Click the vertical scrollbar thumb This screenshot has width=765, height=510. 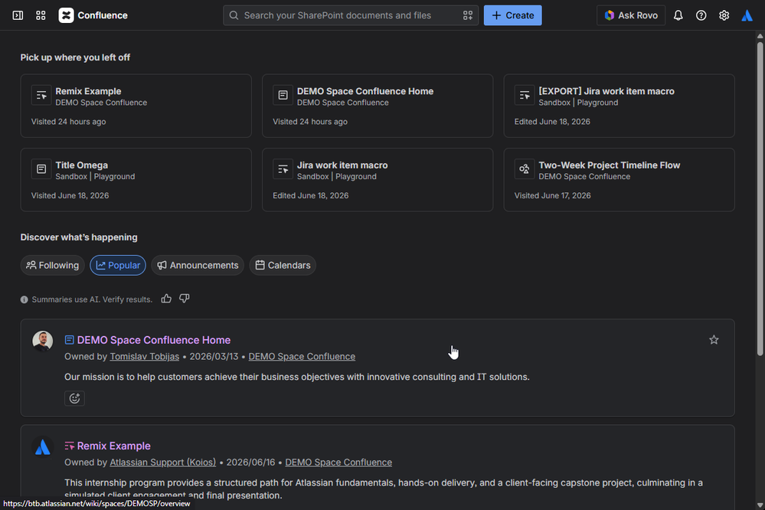(x=760, y=198)
